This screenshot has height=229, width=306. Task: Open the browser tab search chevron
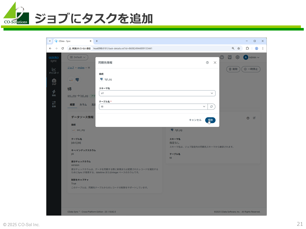tap(50, 41)
